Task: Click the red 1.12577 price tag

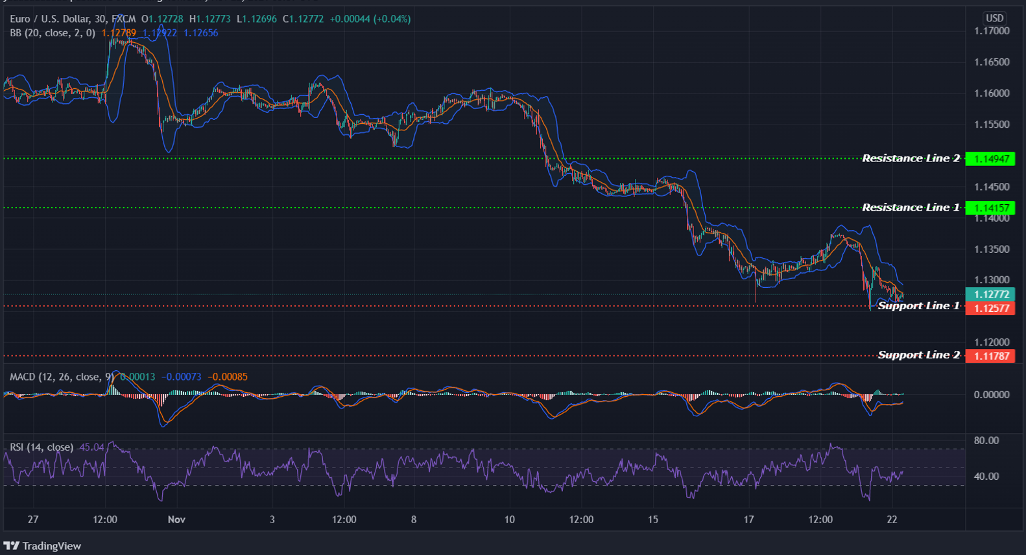Action: click(x=990, y=308)
